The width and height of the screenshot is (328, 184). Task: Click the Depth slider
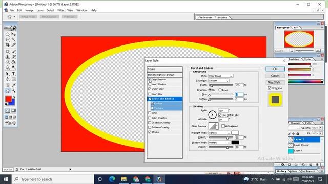click(221, 85)
